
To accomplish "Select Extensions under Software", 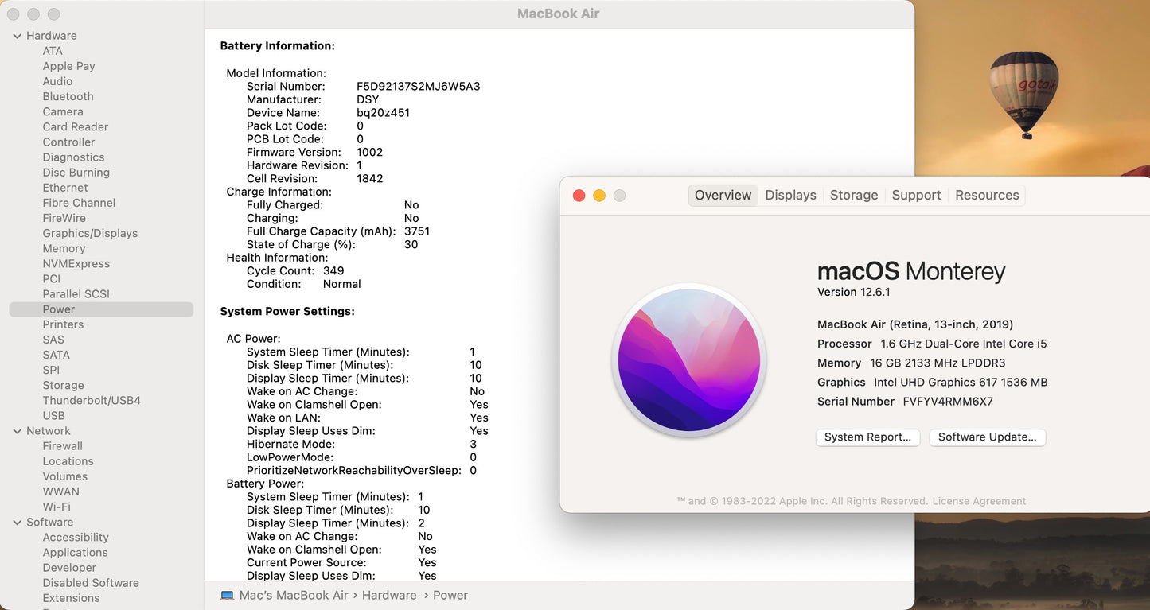I will pyautogui.click(x=71, y=598).
